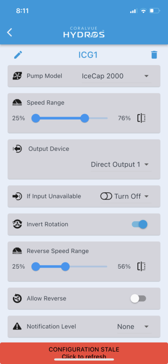
Task: Open the If Input Unavailable Turn Off dropdown
Action: [126, 197]
